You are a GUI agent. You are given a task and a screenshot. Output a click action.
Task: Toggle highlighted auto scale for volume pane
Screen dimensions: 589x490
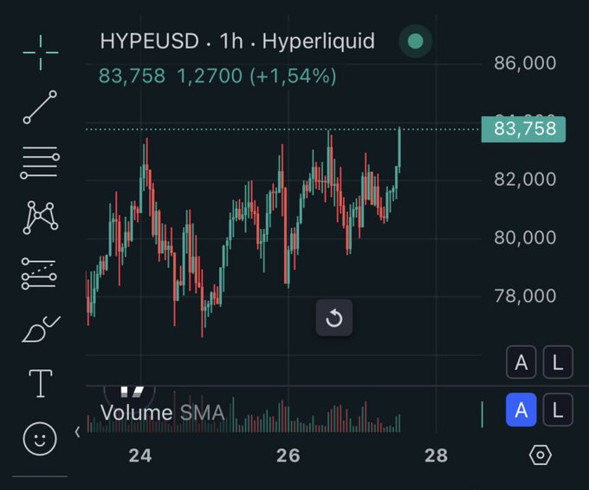(521, 409)
